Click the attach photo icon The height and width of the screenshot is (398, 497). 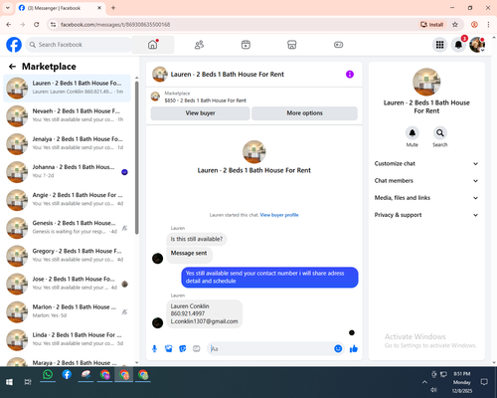tap(168, 348)
